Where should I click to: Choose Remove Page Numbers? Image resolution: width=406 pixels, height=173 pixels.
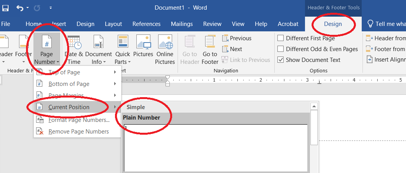77,132
